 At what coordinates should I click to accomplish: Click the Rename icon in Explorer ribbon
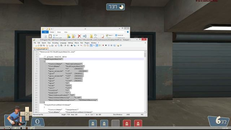[85, 36]
